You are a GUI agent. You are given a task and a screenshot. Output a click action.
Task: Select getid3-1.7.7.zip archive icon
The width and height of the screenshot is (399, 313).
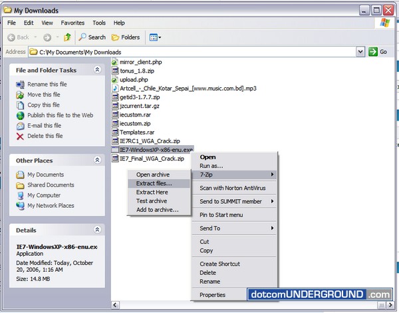pos(115,97)
